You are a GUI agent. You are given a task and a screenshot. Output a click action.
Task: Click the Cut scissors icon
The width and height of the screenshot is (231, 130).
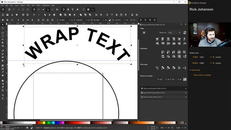(x=50, y=15)
